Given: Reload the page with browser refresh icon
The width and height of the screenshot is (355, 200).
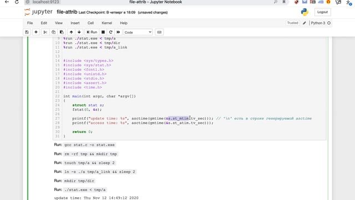Looking at the screenshot, I should [x=17, y=2].
